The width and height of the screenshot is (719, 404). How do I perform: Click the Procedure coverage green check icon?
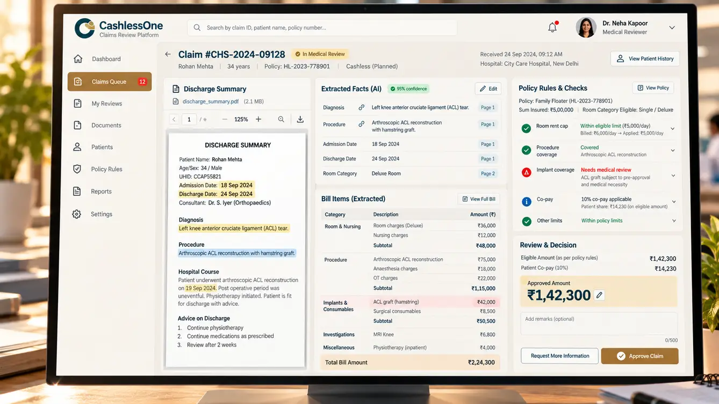527,150
